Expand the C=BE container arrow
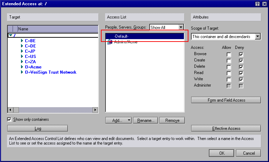The image size is (269, 162). [22, 40]
